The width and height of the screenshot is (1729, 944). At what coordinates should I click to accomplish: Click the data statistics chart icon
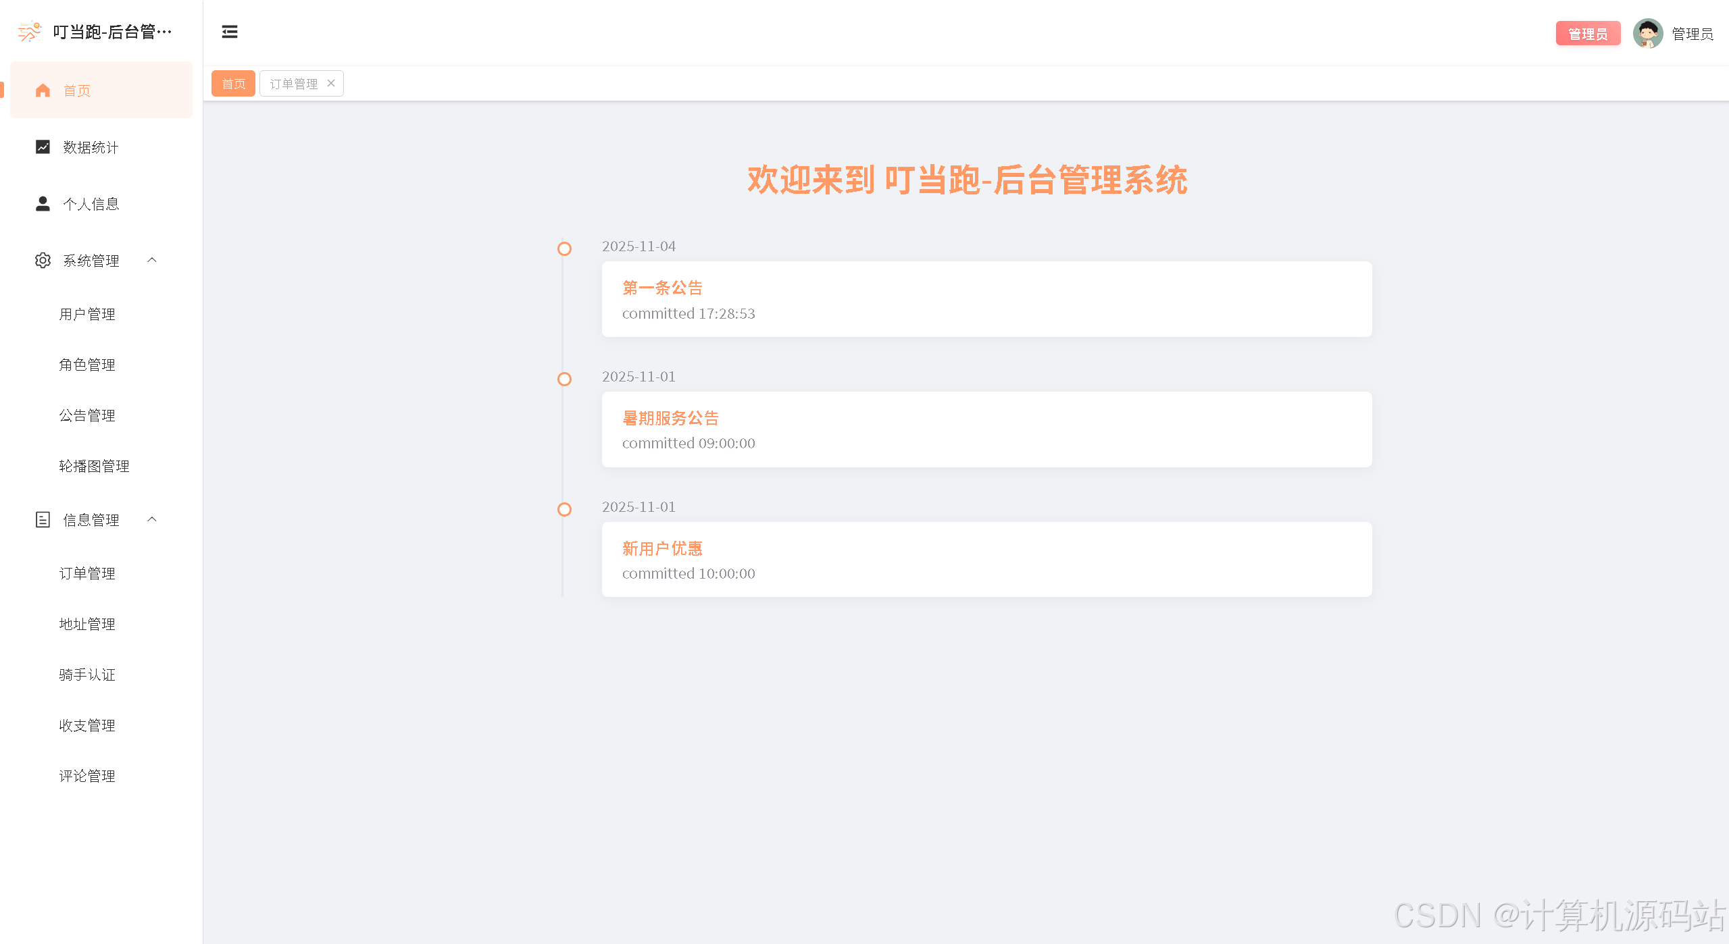point(43,147)
